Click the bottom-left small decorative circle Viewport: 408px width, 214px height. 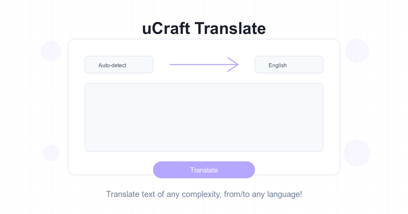[51, 153]
